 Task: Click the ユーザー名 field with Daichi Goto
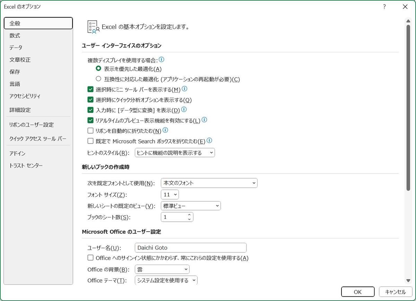click(x=191, y=248)
